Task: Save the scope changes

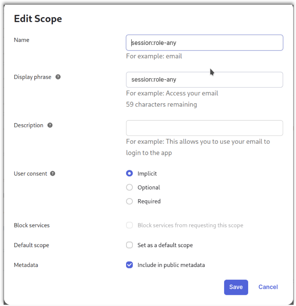Action: tap(236, 287)
